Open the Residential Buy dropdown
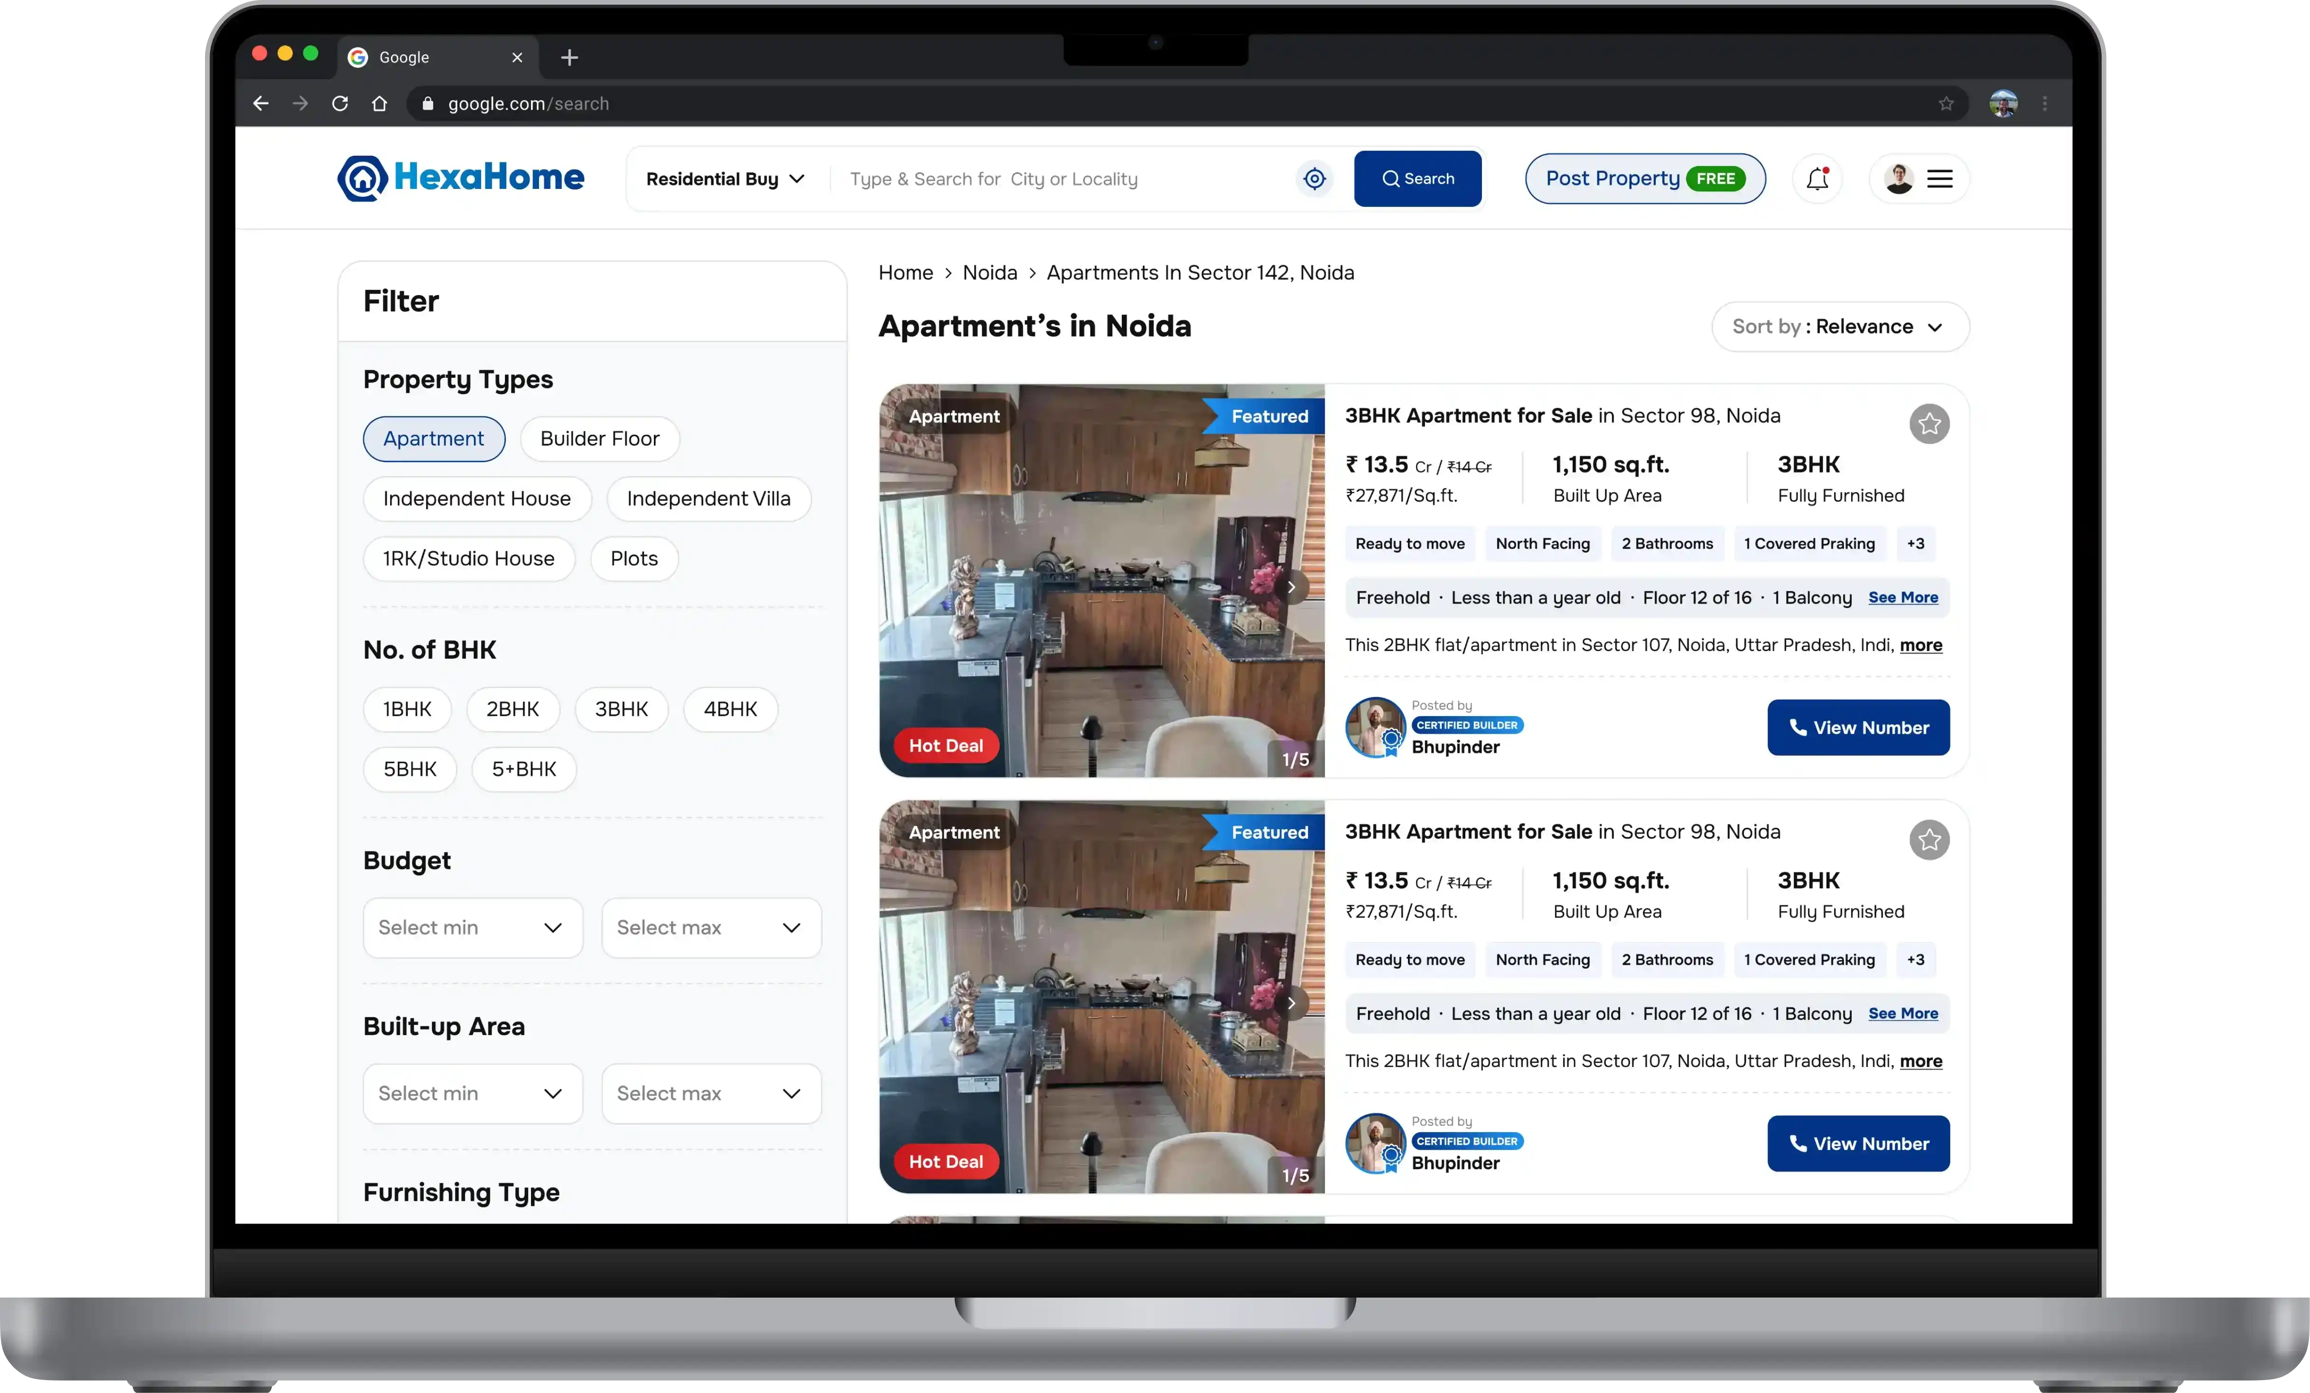 (x=725, y=179)
